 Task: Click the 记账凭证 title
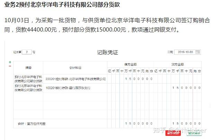pos(107,52)
